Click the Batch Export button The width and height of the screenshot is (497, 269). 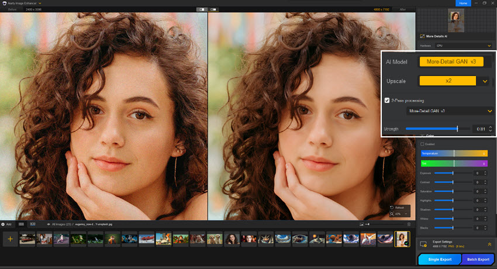click(x=478, y=259)
